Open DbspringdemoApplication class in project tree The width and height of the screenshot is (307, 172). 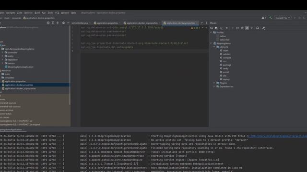click(x=19, y=67)
